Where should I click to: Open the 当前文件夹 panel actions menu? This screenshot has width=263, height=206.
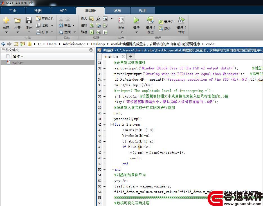[x=91, y=50]
